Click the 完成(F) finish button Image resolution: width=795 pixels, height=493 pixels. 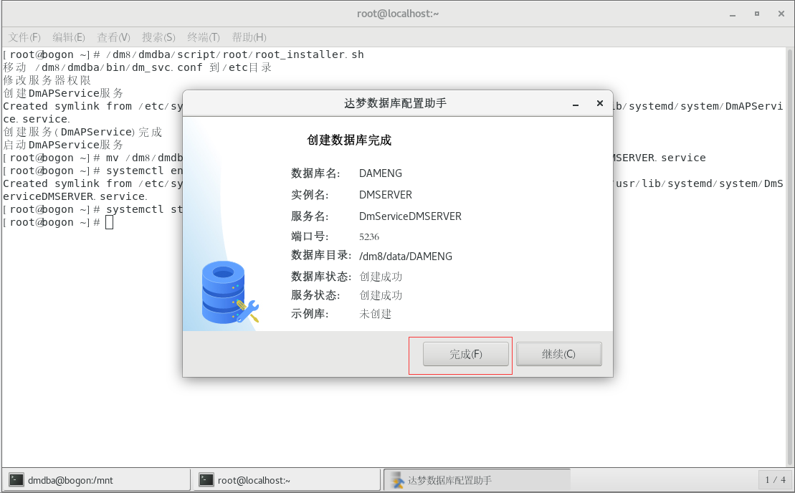(465, 354)
